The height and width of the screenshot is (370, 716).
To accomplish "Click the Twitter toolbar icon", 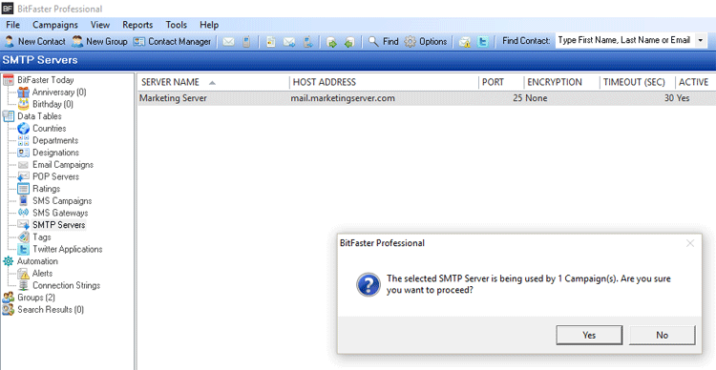I will click(483, 42).
